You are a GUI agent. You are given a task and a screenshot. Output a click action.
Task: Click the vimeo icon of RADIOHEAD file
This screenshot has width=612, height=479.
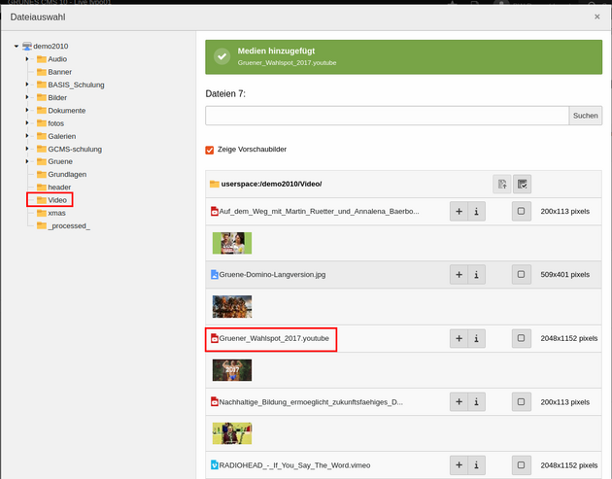coord(215,465)
